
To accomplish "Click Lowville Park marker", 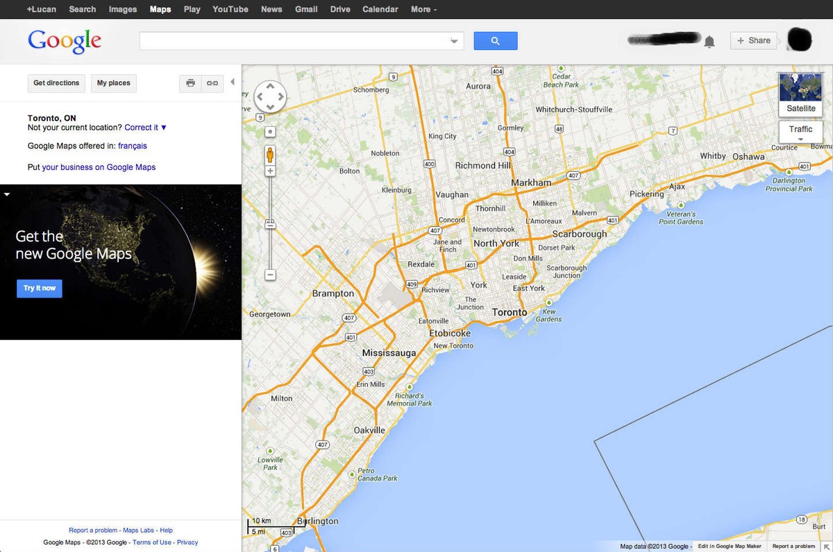I will click(270, 451).
